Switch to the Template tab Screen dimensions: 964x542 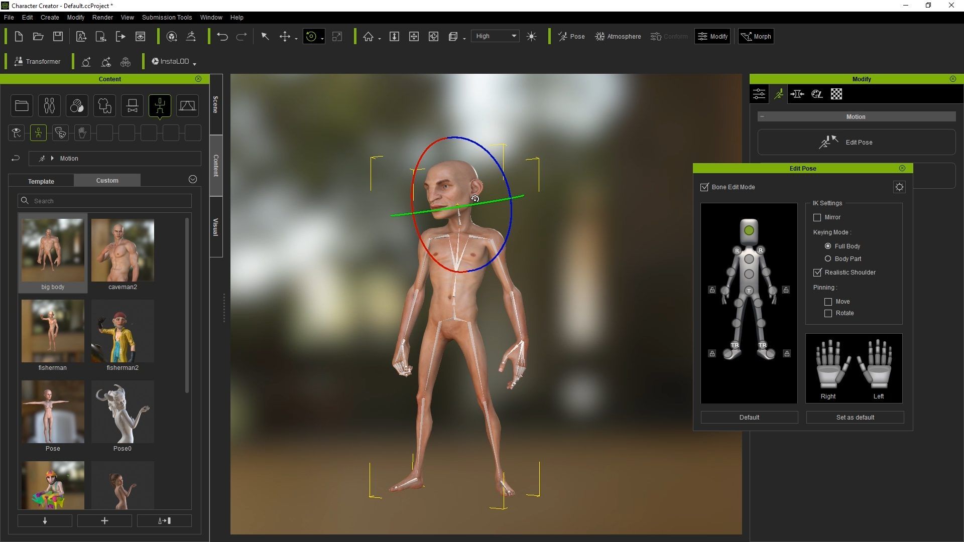41,181
